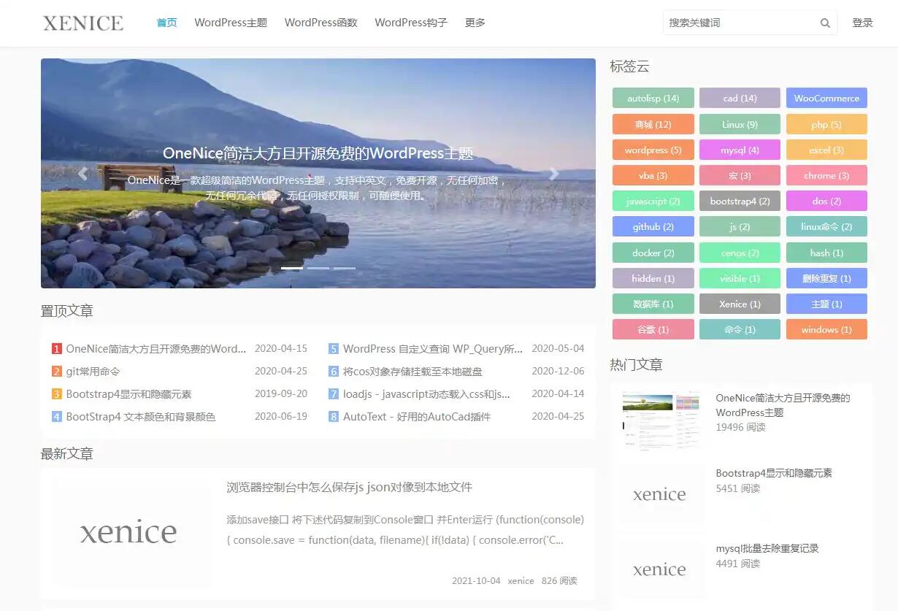The image size is (898, 611).
Task: Select the second carousel indicator dot
Action: [318, 268]
